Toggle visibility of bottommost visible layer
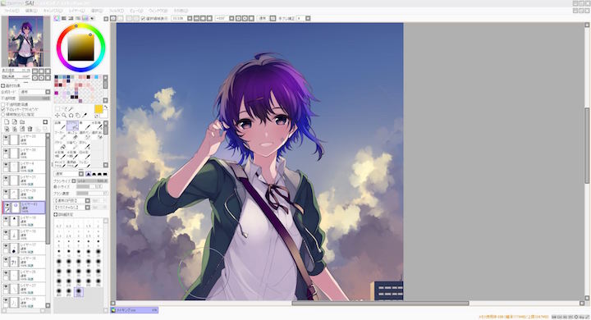 pyautogui.click(x=6, y=300)
